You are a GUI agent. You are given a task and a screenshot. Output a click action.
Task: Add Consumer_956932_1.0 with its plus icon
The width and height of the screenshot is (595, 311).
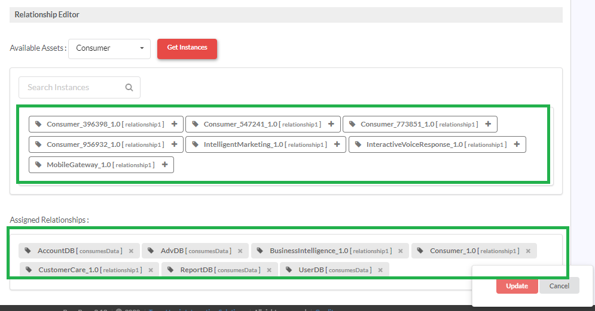(174, 144)
